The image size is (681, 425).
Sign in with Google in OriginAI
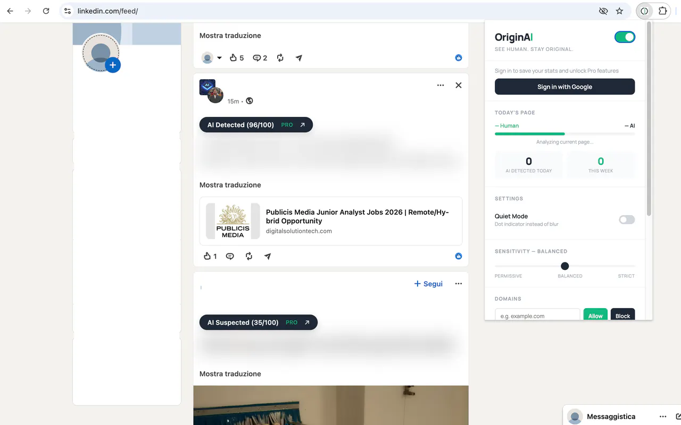coord(564,87)
